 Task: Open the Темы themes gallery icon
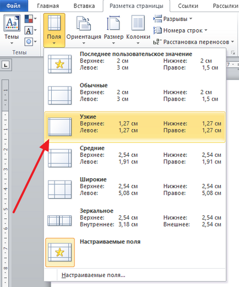pos(12,23)
